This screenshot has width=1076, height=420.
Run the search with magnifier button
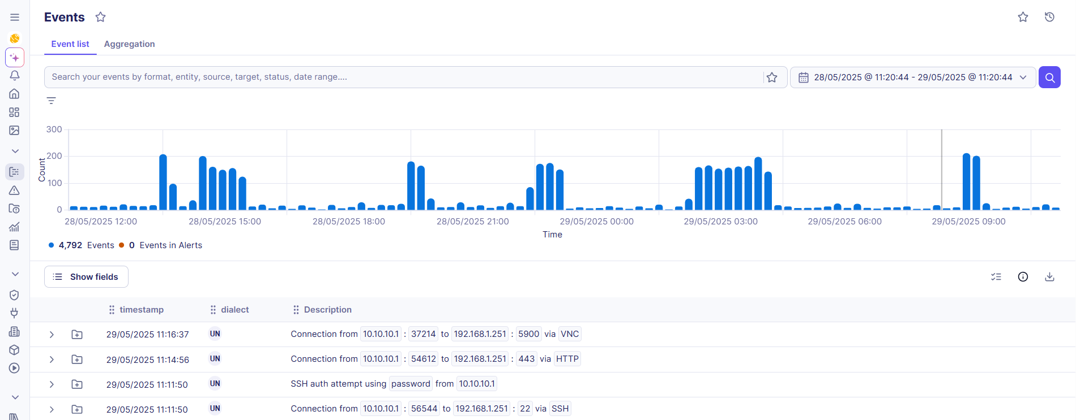point(1049,77)
